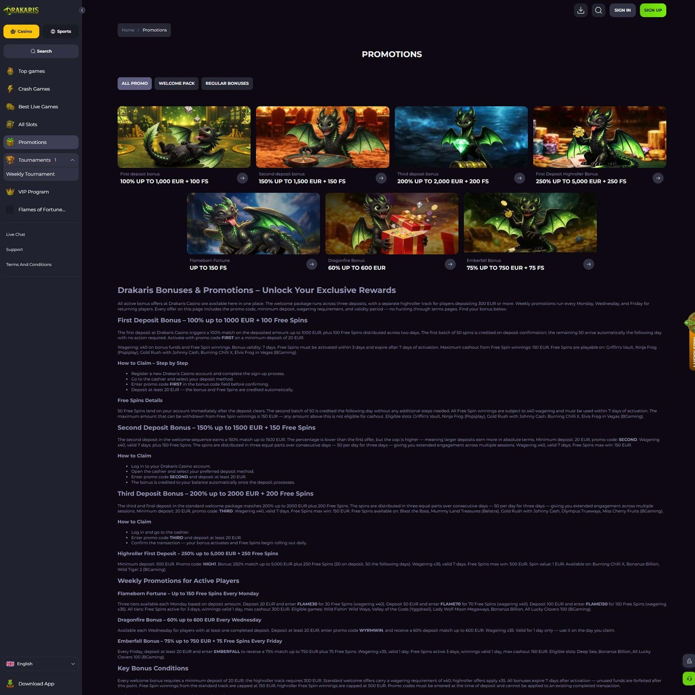Viewport: 695px width, 695px height.
Task: Click the Sign Up button
Action: tap(653, 10)
